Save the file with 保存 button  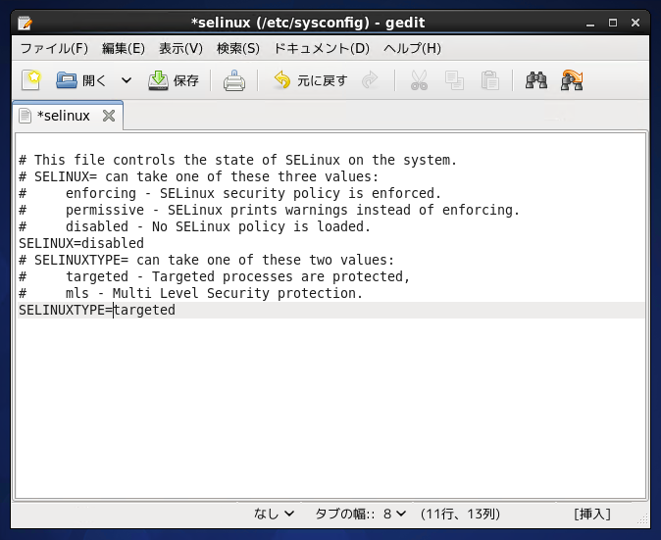pos(174,80)
